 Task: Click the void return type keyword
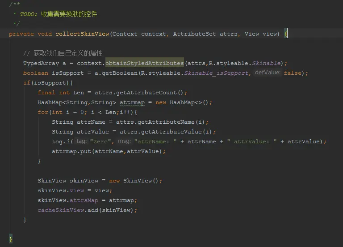click(x=45, y=34)
